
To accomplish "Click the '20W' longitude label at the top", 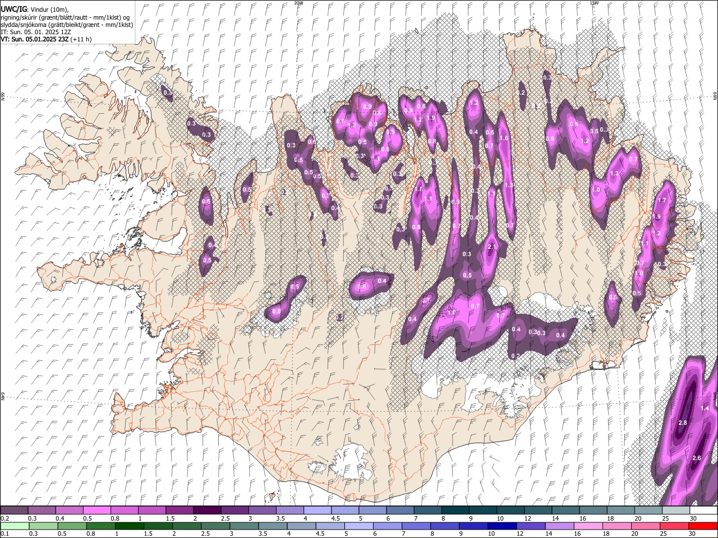I will [298, 3].
